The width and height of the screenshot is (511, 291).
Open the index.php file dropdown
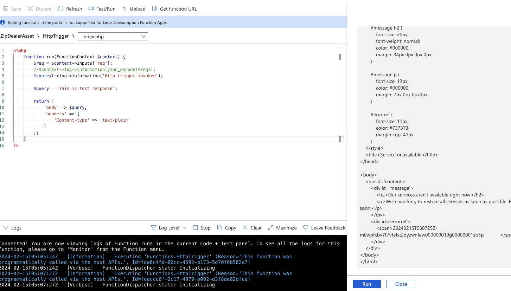[x=113, y=37]
